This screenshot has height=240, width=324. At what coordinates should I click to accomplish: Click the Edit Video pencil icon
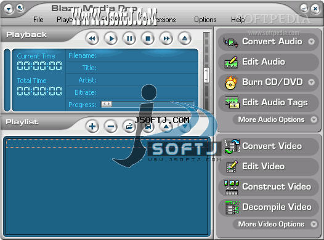pos(232,167)
